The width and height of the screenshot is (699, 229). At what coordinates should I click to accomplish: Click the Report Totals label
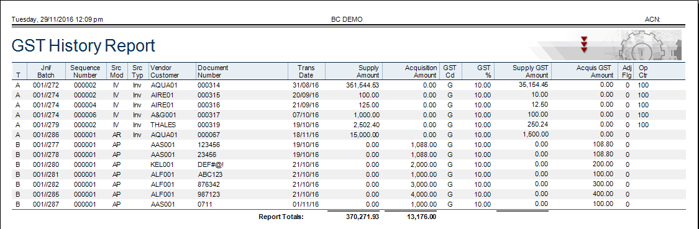(281, 217)
